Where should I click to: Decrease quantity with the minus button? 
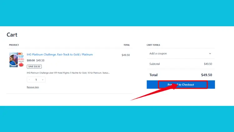click(x=29, y=80)
